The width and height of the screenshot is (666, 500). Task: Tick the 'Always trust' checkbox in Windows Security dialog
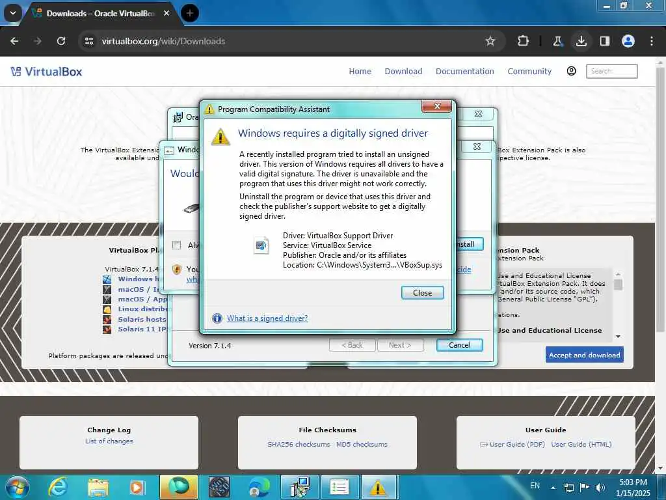pyautogui.click(x=177, y=245)
